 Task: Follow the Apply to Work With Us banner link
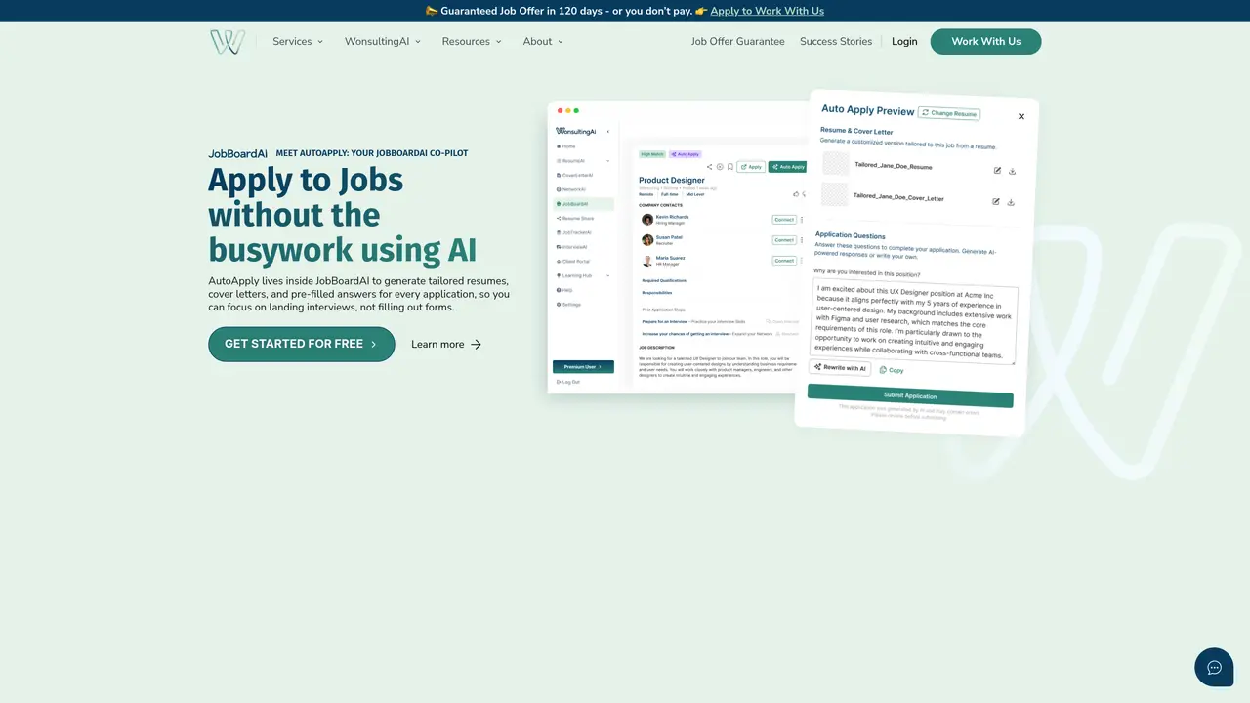[768, 11]
